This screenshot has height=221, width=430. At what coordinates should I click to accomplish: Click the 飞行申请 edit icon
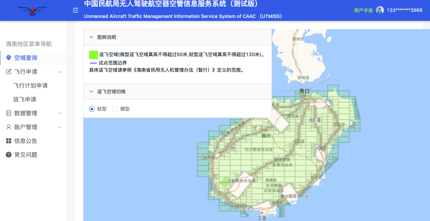pyautogui.click(x=8, y=72)
